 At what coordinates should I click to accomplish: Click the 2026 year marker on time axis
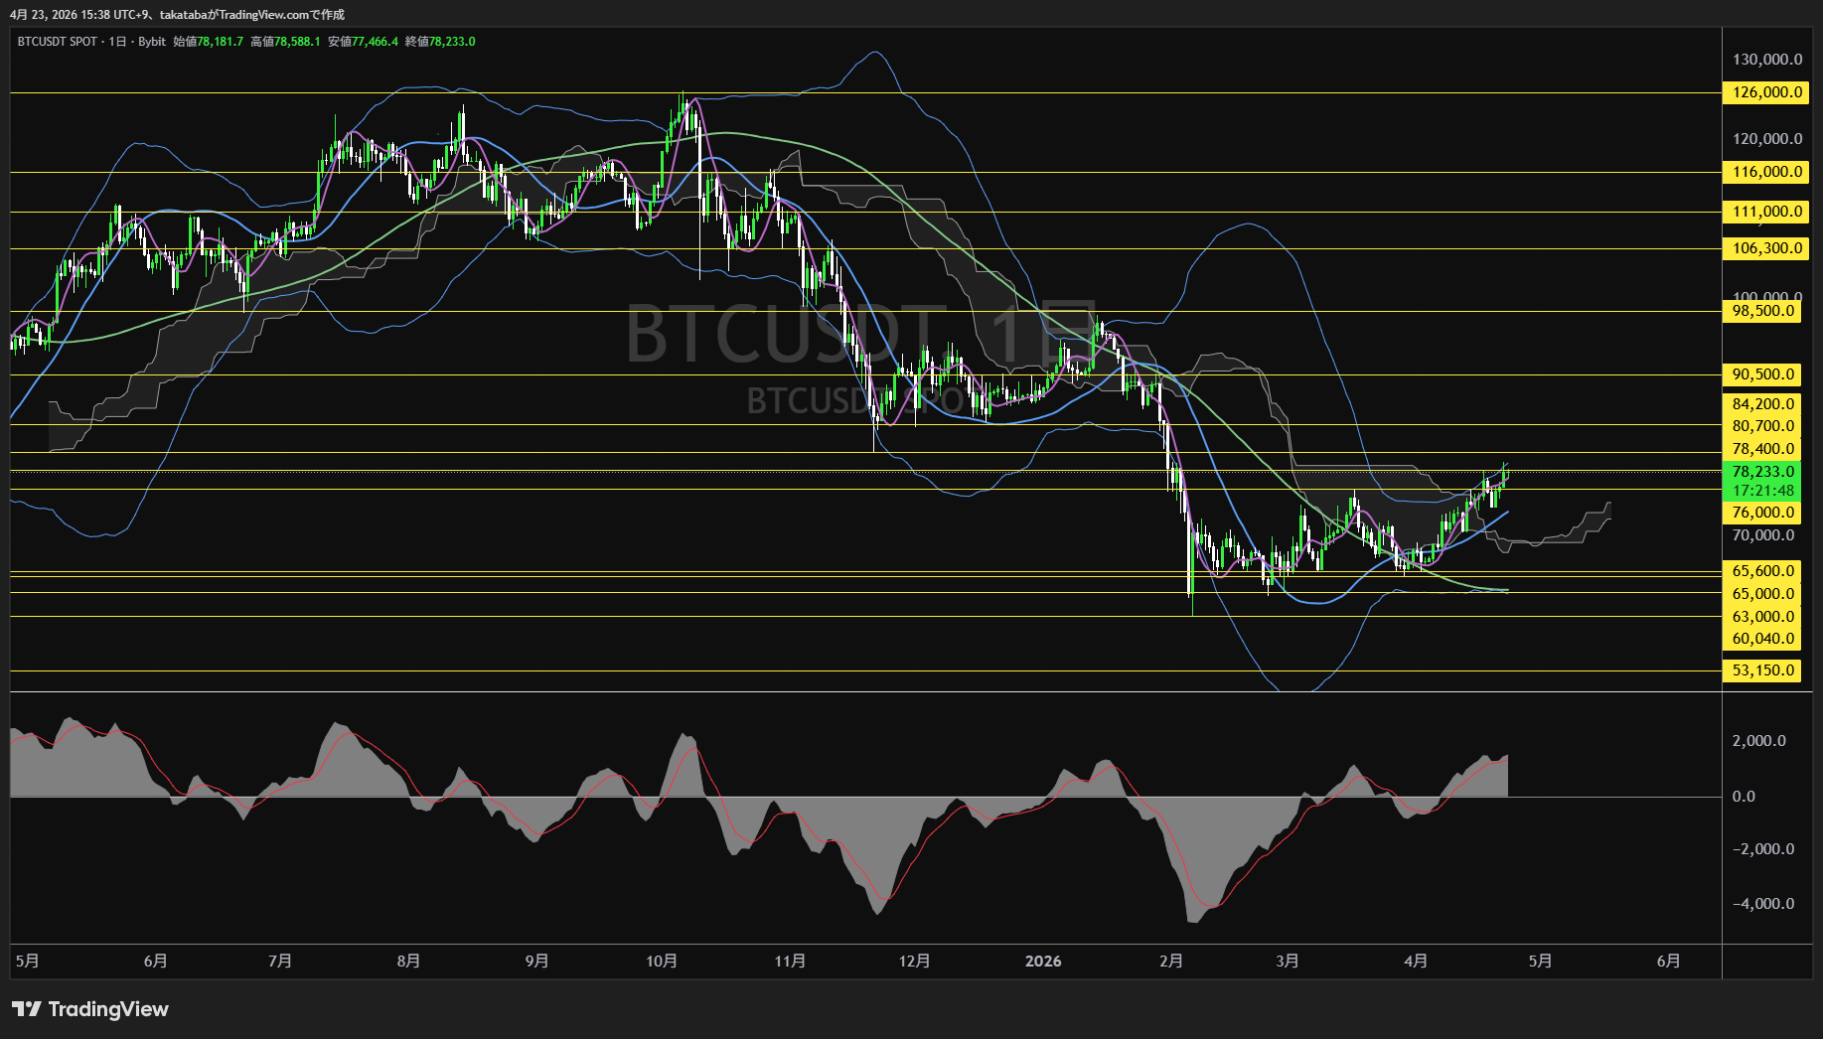[x=1043, y=962]
